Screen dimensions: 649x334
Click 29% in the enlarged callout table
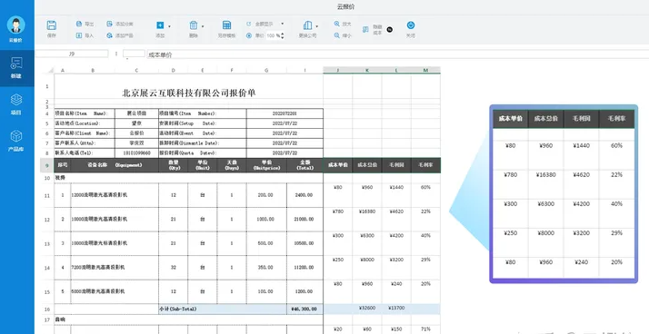click(616, 233)
